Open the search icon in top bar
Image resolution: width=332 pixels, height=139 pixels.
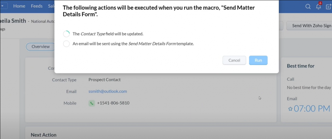pyautogui.click(x=308, y=6)
